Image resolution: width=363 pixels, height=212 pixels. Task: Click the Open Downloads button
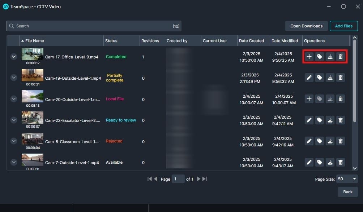click(x=306, y=26)
